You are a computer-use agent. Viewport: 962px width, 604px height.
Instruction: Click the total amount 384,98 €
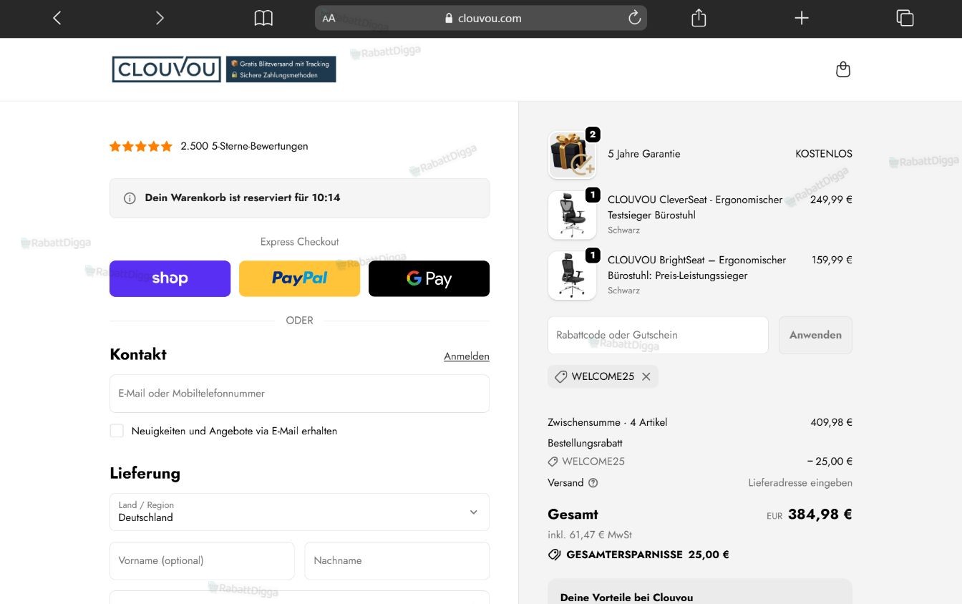[x=820, y=514]
